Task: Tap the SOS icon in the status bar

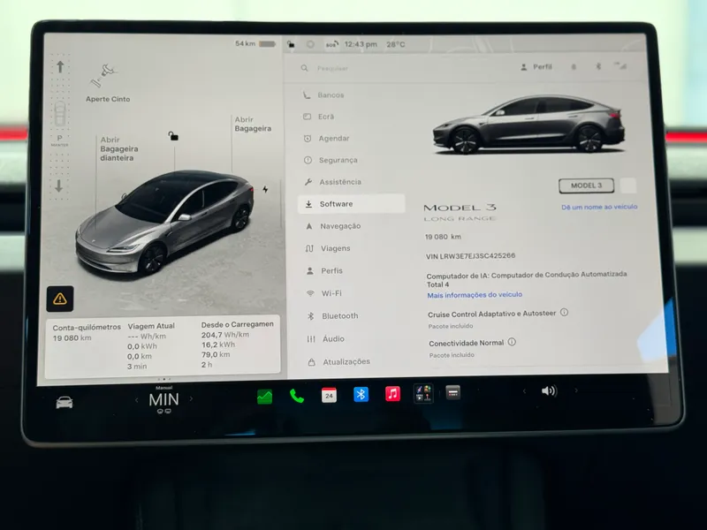Action: pyautogui.click(x=332, y=44)
